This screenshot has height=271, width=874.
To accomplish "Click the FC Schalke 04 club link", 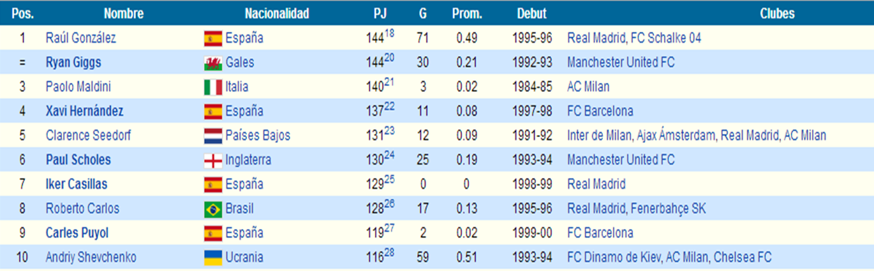I will tap(665, 38).
